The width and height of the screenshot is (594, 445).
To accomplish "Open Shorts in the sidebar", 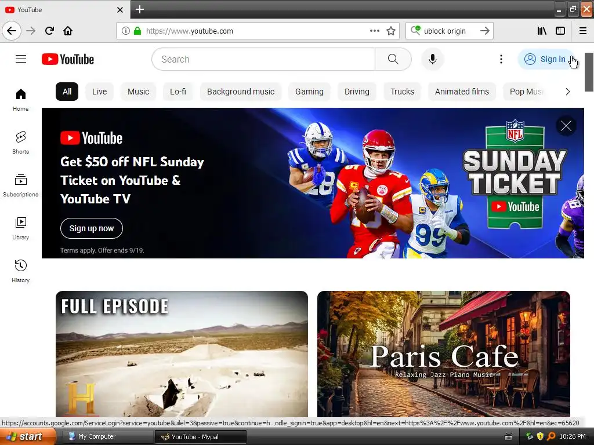I will point(20,143).
